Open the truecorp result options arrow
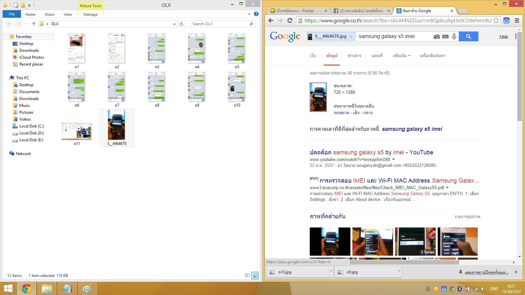Viewport: 525px width, 295px height. pyautogui.click(x=447, y=187)
